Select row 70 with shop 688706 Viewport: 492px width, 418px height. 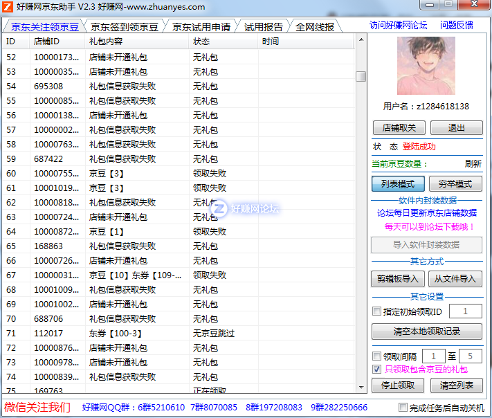point(179,319)
